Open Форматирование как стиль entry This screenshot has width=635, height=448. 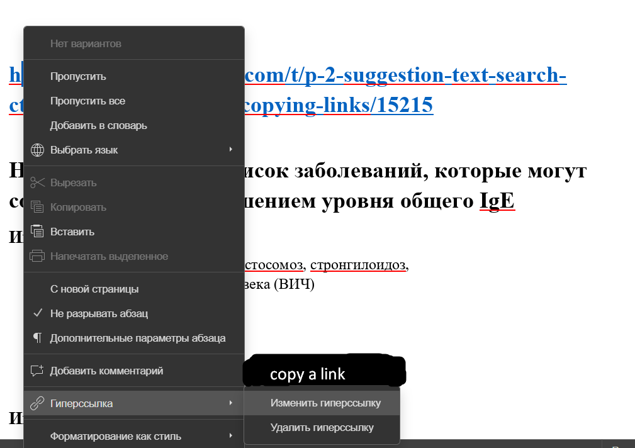tap(134, 436)
